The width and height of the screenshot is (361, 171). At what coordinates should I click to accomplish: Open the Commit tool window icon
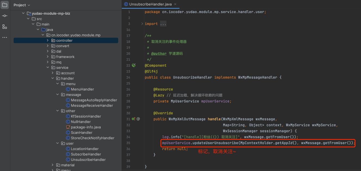(5, 16)
